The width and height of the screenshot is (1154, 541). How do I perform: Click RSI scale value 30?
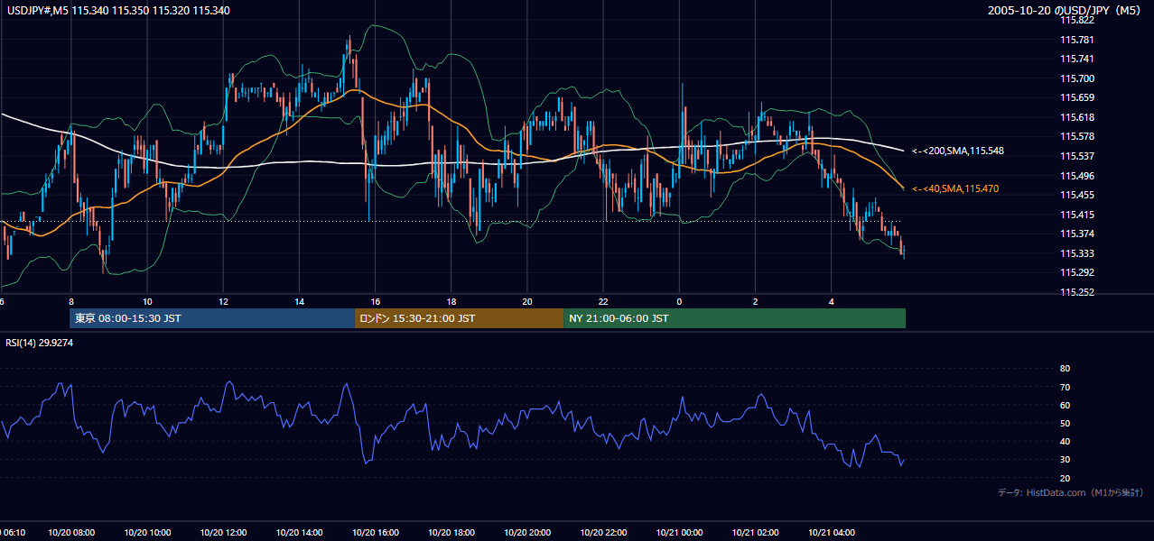[1065, 459]
